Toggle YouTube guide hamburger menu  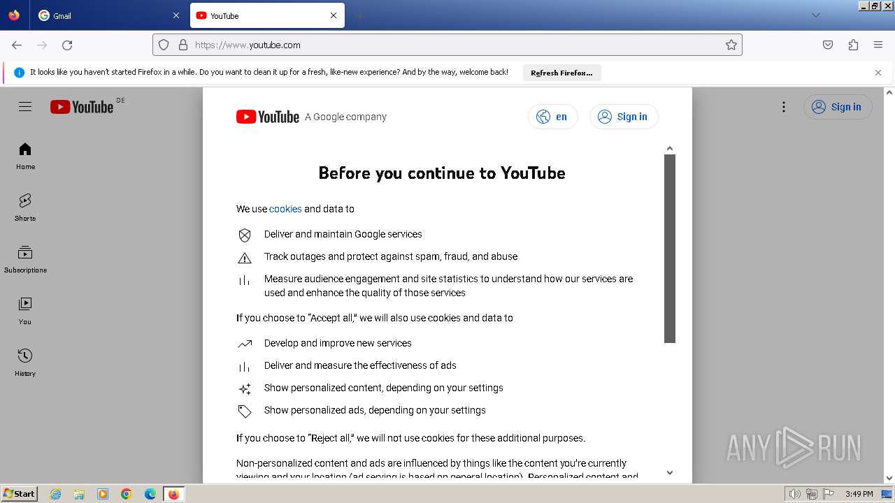coord(25,107)
